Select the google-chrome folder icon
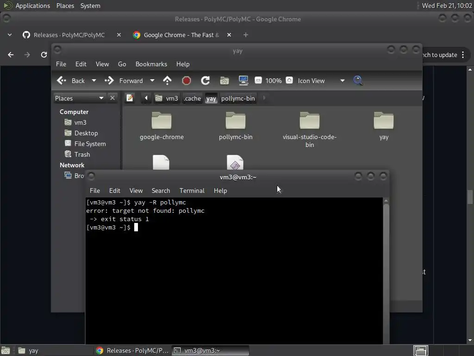 pos(162,121)
